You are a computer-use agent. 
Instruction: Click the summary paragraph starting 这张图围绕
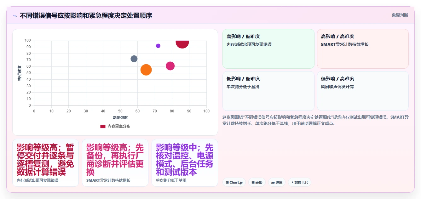click(x=315, y=120)
